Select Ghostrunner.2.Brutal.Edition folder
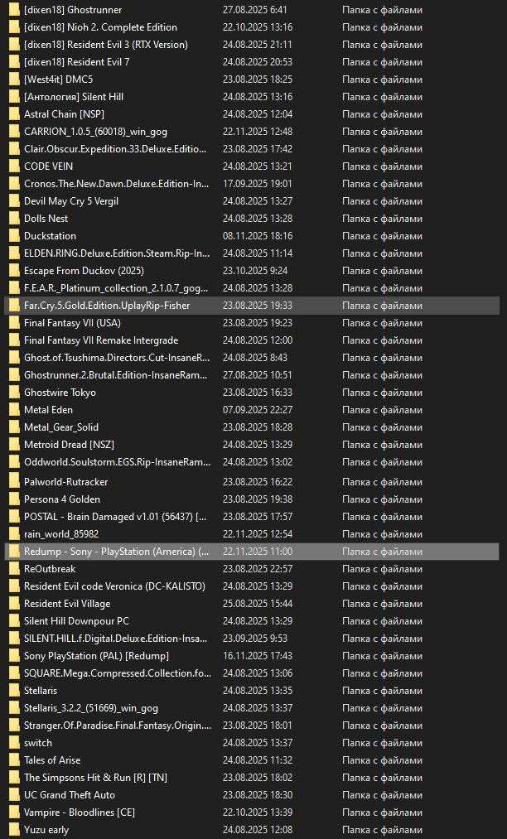Image resolution: width=507 pixels, height=839 pixels. (116, 375)
